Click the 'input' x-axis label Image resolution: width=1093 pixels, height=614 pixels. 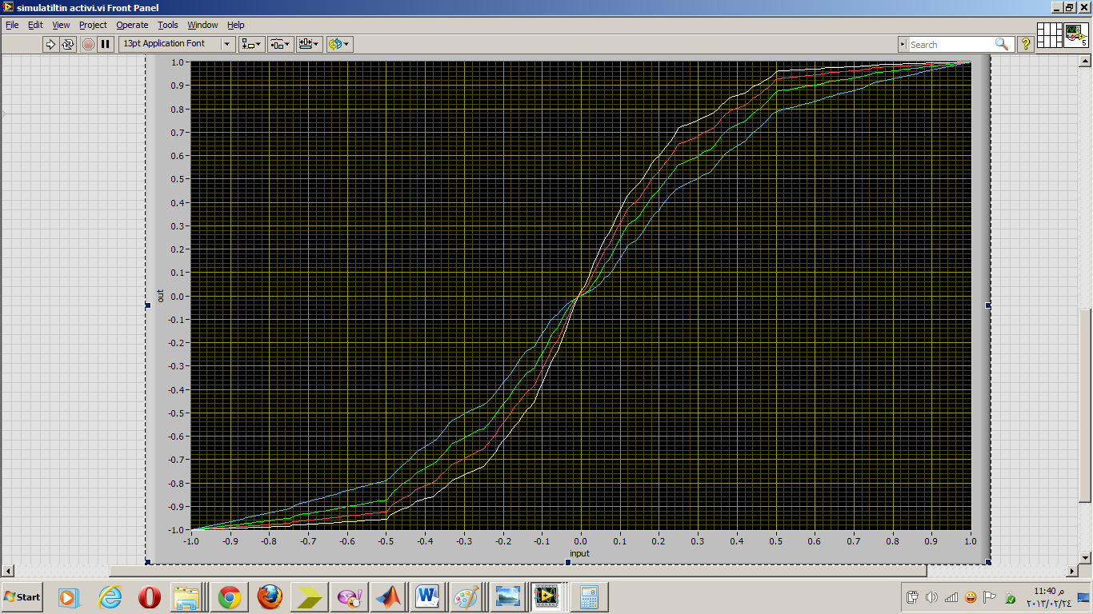tap(579, 553)
